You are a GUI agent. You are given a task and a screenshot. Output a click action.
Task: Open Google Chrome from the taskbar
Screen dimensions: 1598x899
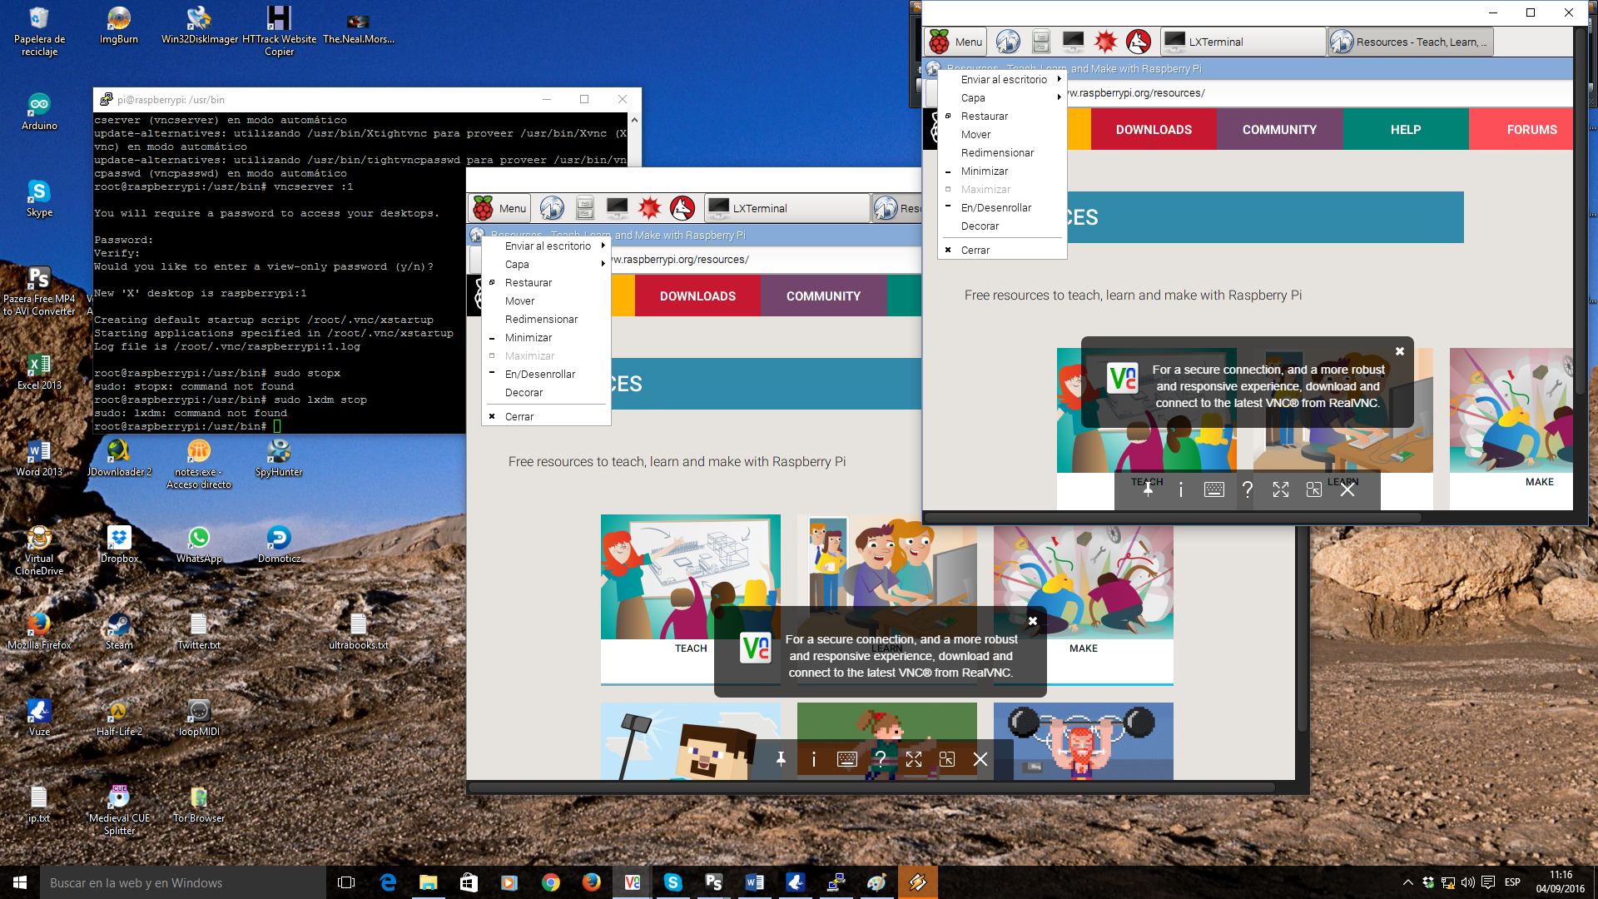pyautogui.click(x=551, y=882)
